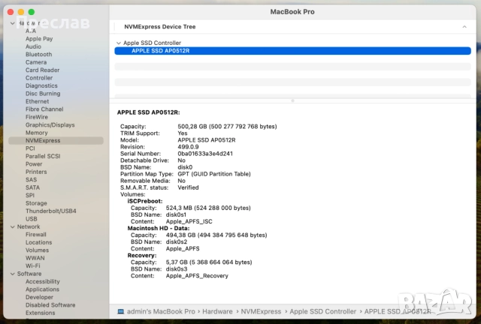The height and width of the screenshot is (324, 481).
Task: Click the laptop icon in path bar
Action: (121, 311)
